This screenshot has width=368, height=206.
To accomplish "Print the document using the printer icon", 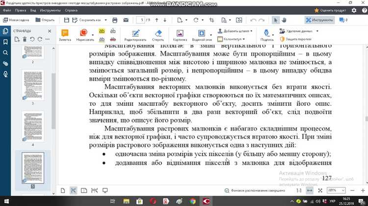I will 115,20.
